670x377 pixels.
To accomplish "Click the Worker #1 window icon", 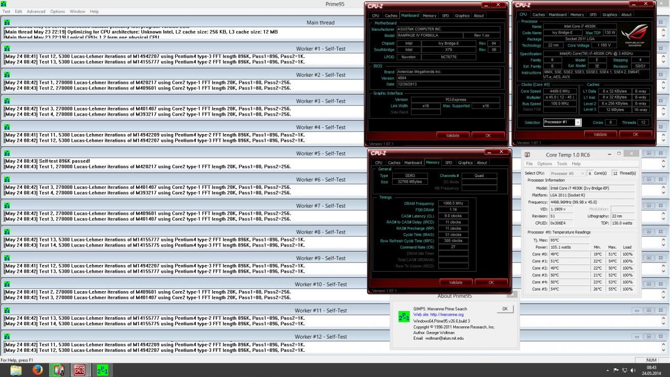I will 7,49.
